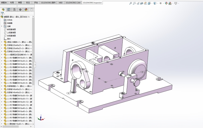Image resolution: width=203 pixels, height=128 pixels.
Task: Select 支承板140x40x25<1> component
Action: point(18,89)
